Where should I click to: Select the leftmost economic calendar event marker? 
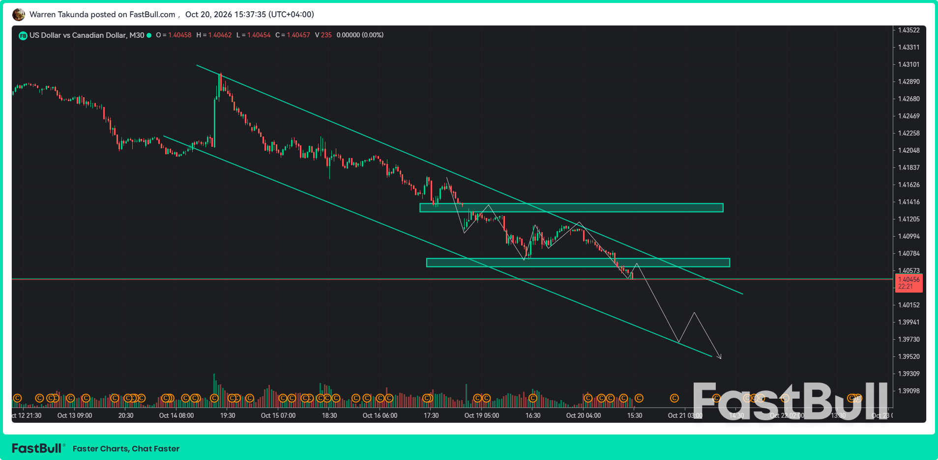17,398
